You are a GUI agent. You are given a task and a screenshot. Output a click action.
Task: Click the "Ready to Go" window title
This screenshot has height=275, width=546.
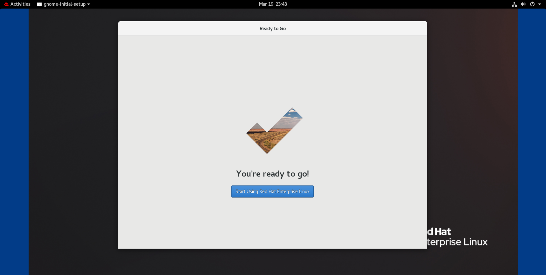pos(273,29)
